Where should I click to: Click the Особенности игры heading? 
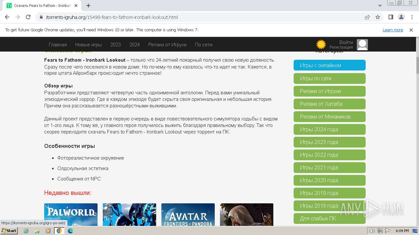(x=69, y=146)
